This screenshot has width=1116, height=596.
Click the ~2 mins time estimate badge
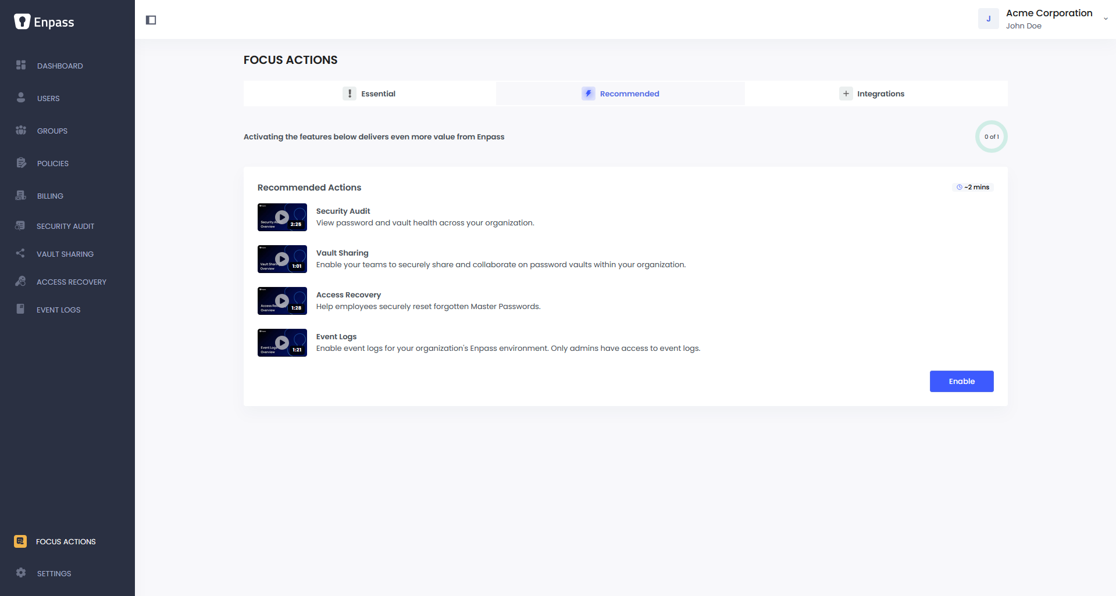[973, 187]
